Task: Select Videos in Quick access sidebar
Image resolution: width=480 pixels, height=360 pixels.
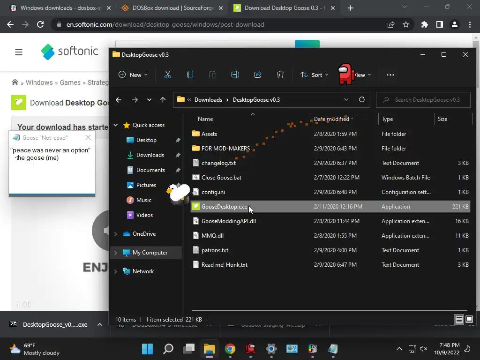Action: click(x=144, y=215)
